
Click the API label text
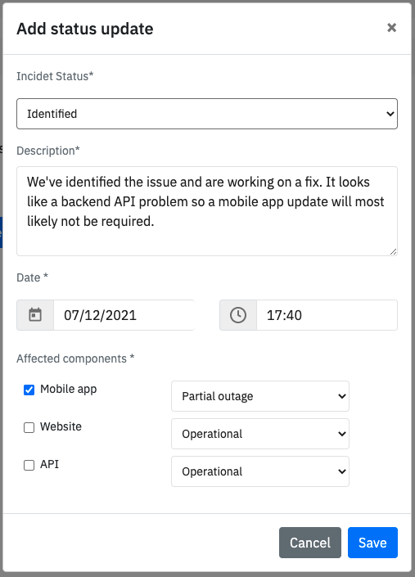49,464
